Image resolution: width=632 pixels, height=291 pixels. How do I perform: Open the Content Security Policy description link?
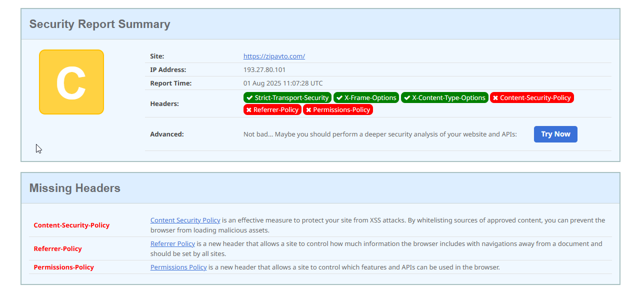[185, 220]
